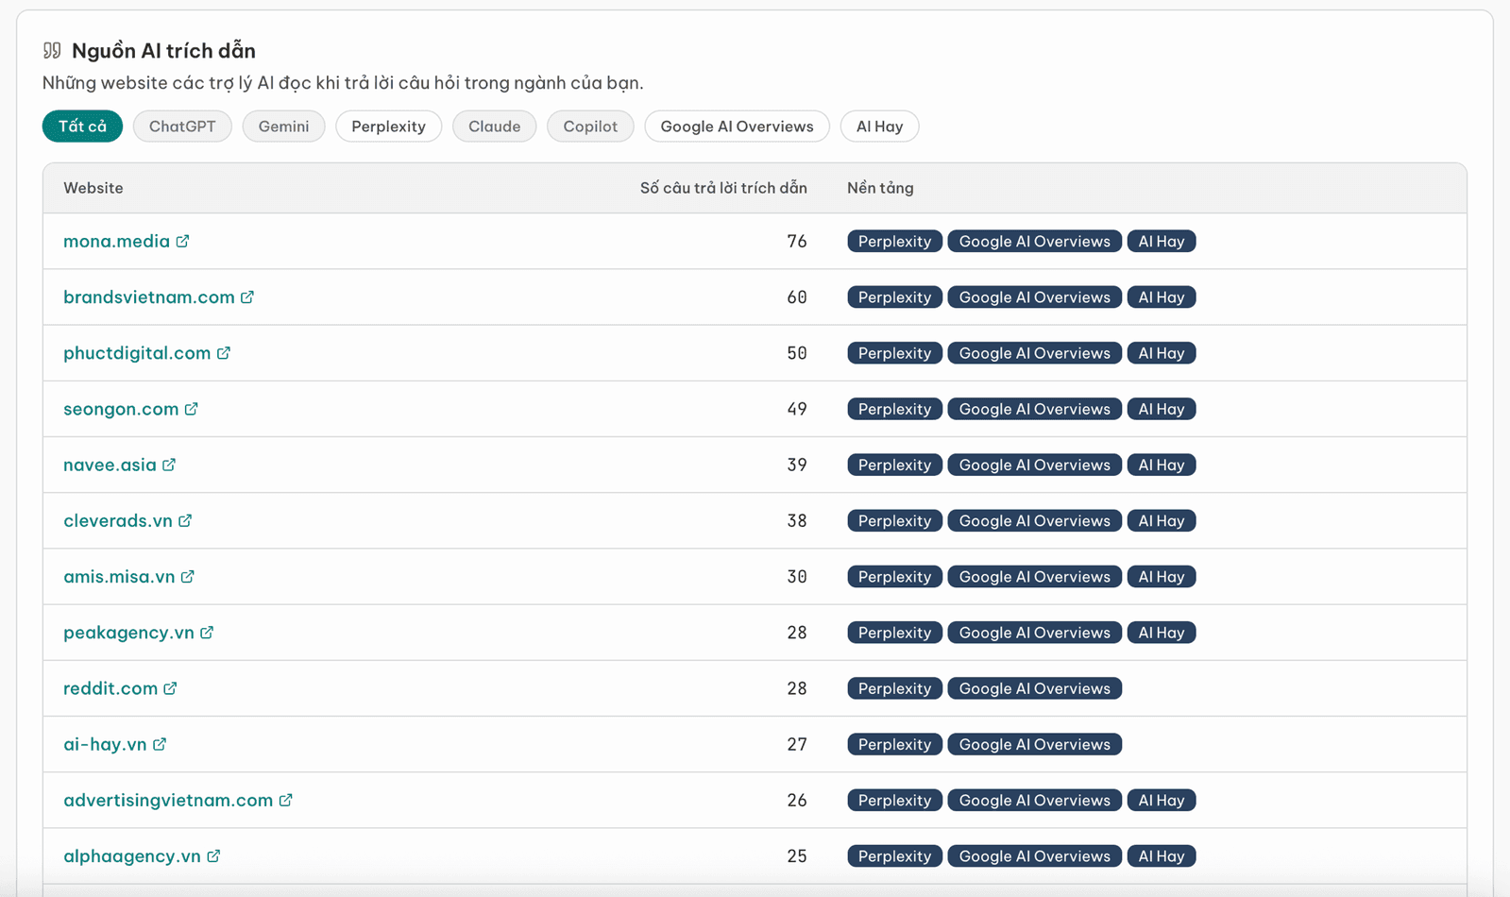Show Google AI Overviews sources only
The height and width of the screenshot is (897, 1510).
(737, 127)
